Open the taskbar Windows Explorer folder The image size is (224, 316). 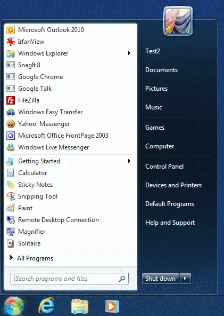[x=80, y=306]
